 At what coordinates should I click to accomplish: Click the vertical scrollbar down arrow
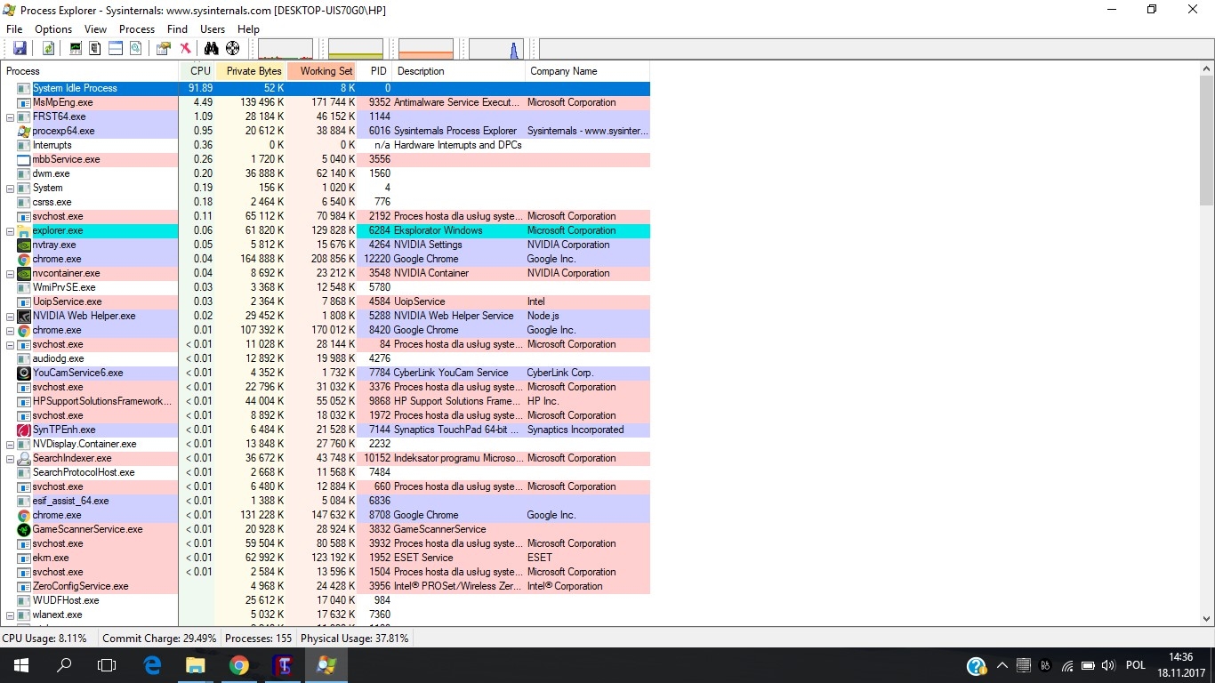click(x=1207, y=619)
